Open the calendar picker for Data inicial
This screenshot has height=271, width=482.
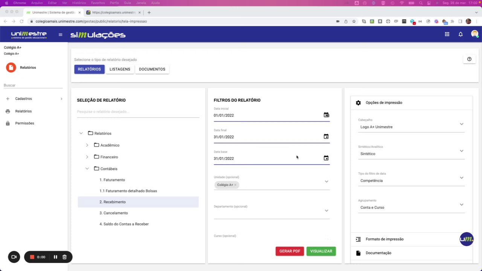[x=326, y=115]
